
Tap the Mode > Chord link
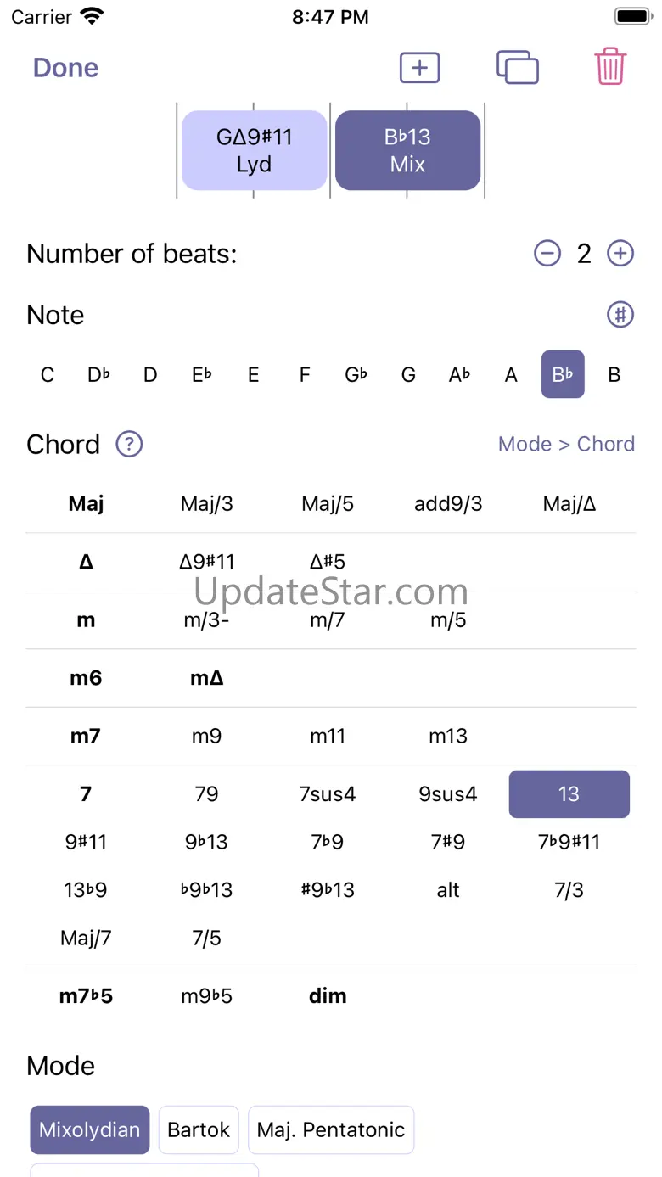[566, 444]
